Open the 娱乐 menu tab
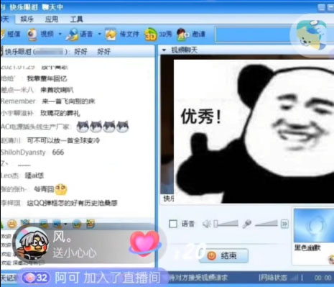 point(27,19)
